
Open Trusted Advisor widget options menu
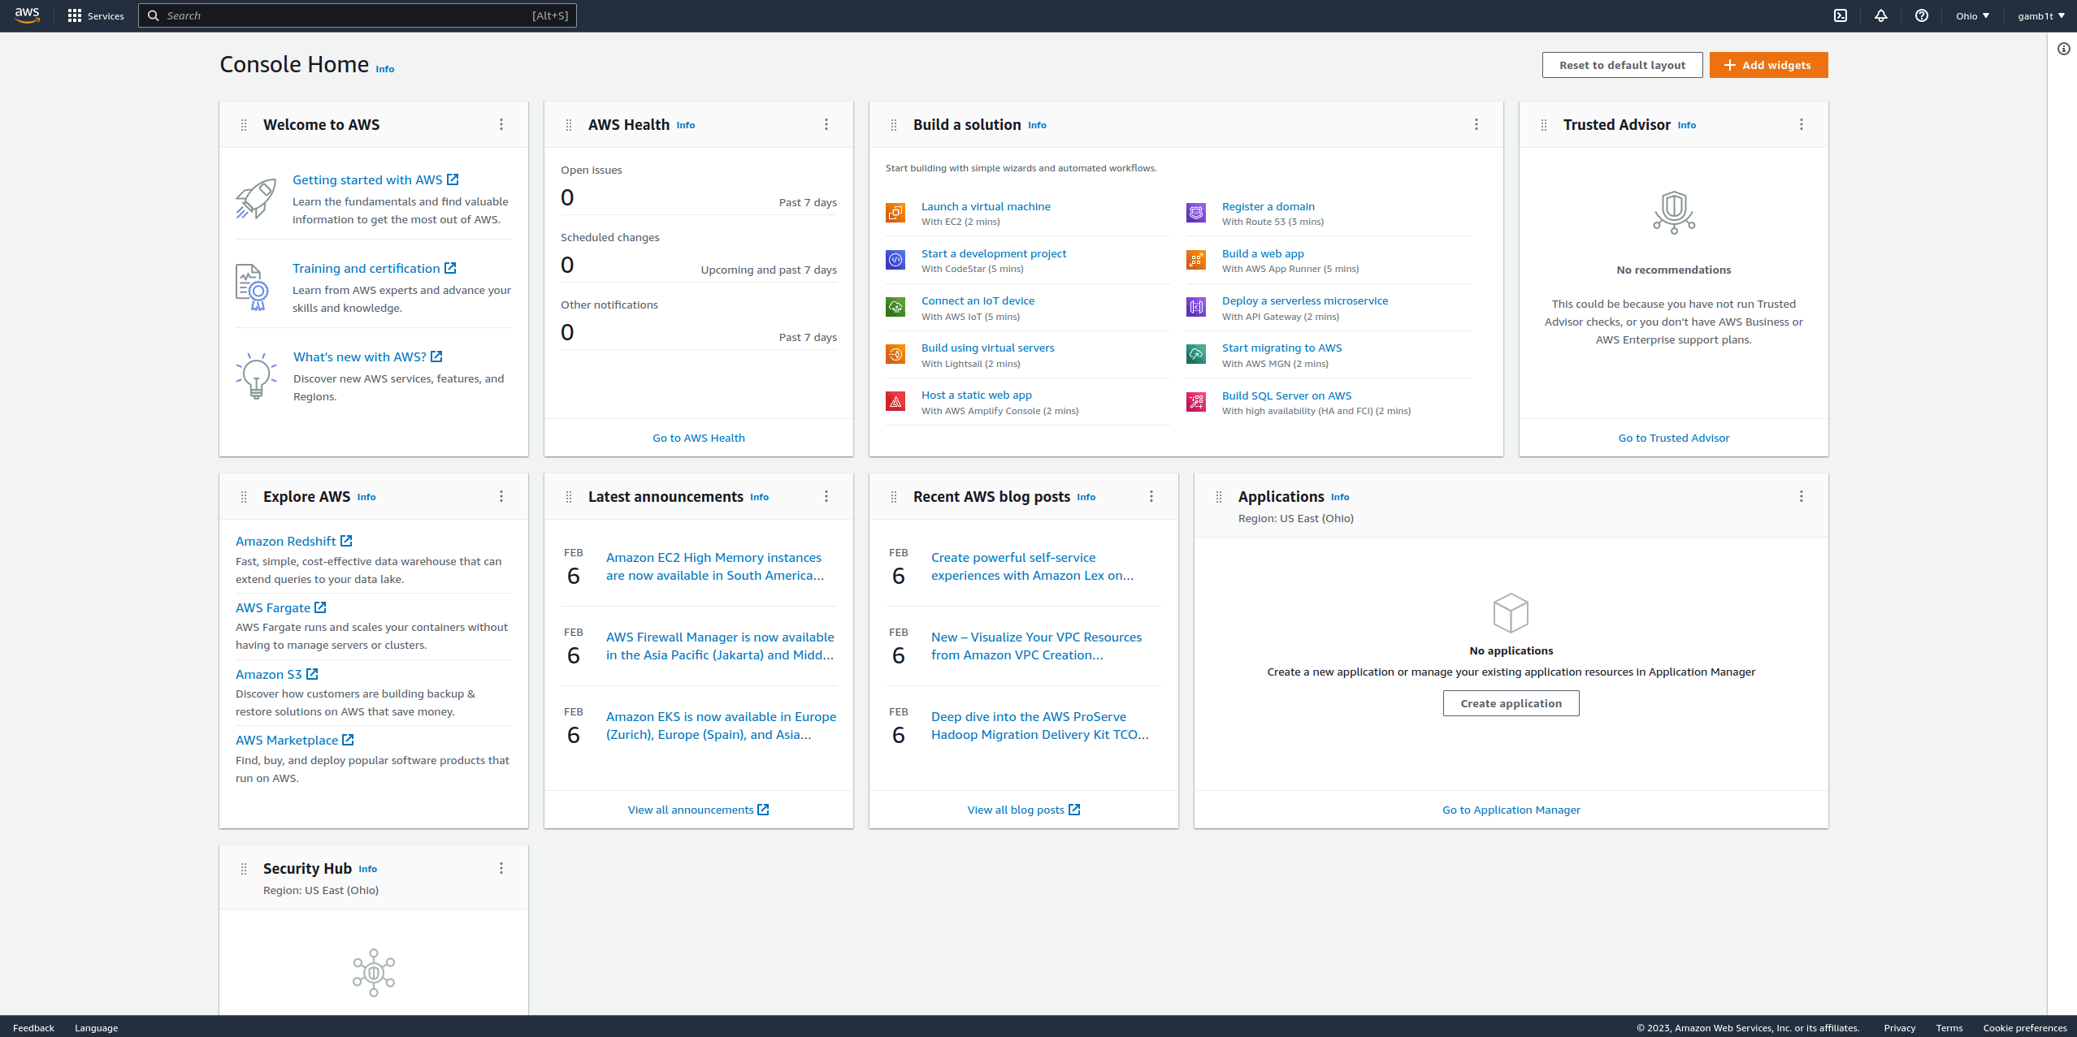[1802, 124]
